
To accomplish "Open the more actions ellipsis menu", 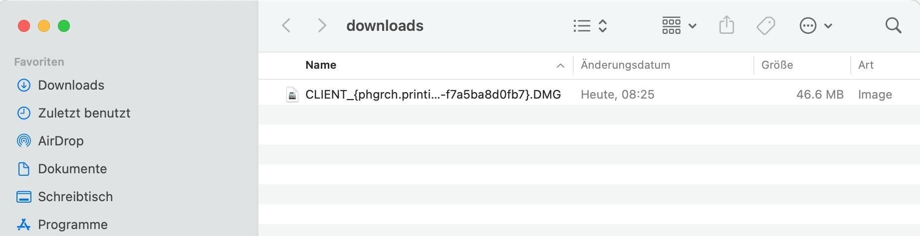I will pyautogui.click(x=816, y=25).
